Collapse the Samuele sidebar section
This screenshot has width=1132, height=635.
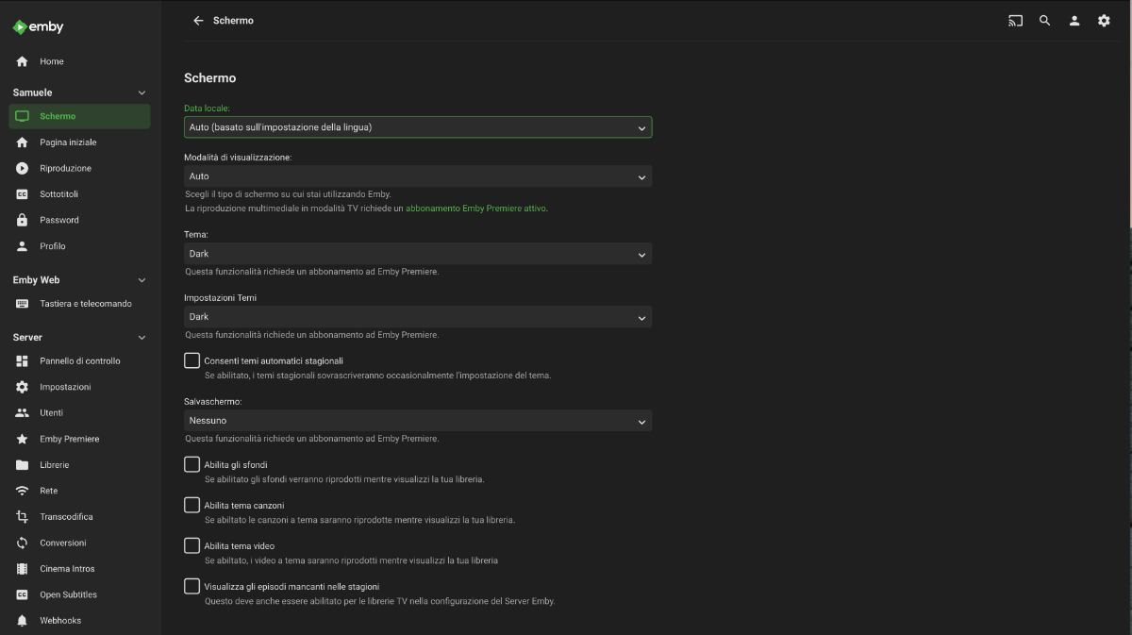click(x=142, y=92)
